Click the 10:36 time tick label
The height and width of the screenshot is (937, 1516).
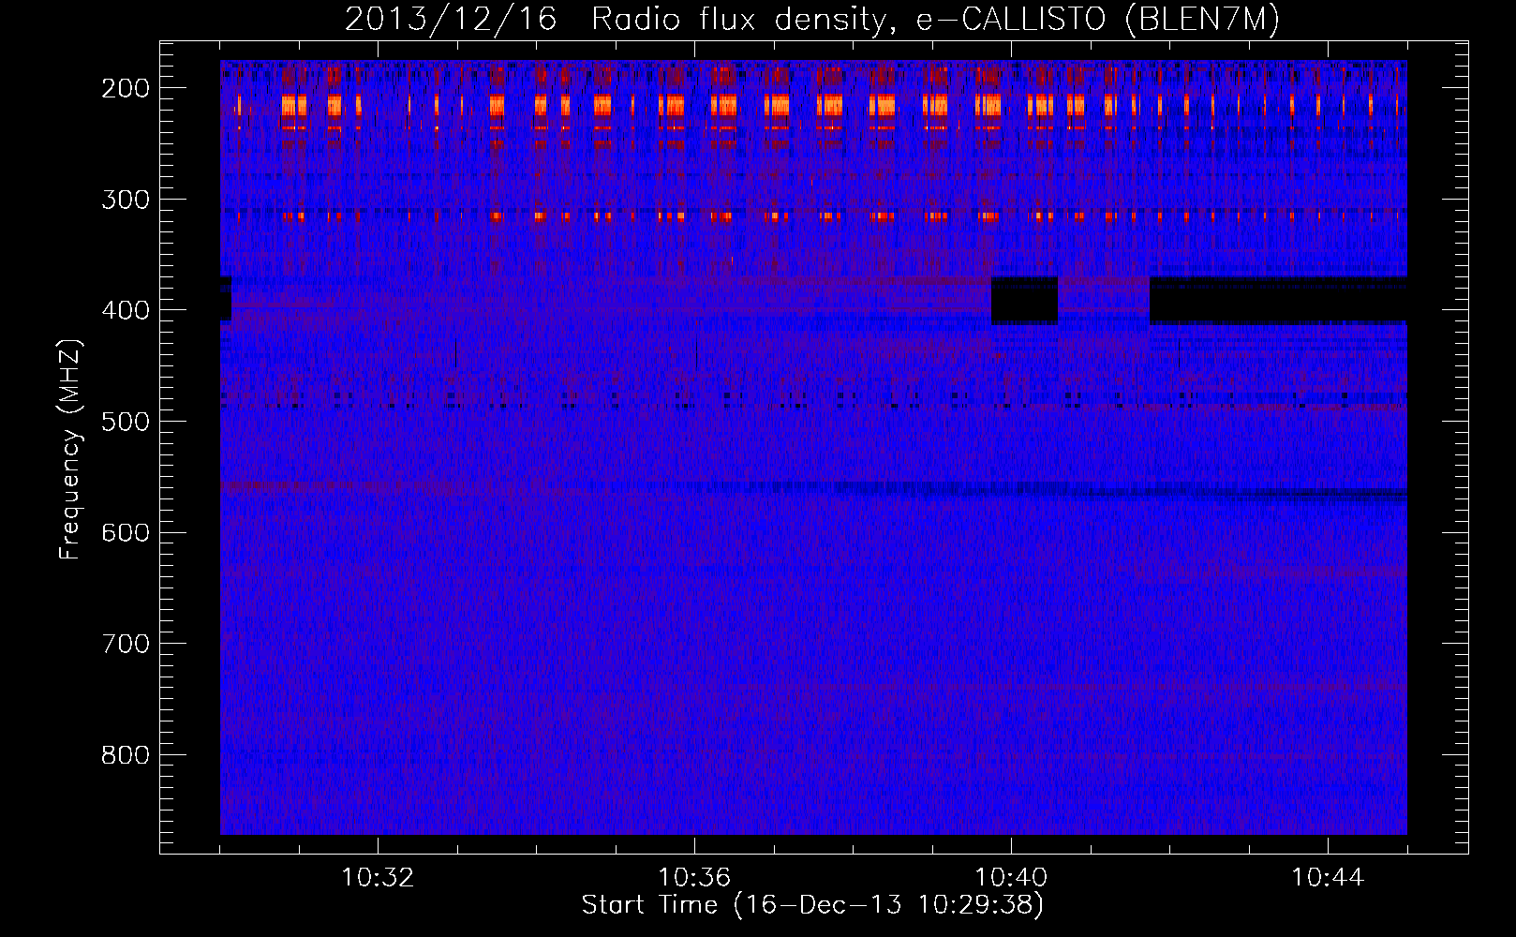click(694, 878)
